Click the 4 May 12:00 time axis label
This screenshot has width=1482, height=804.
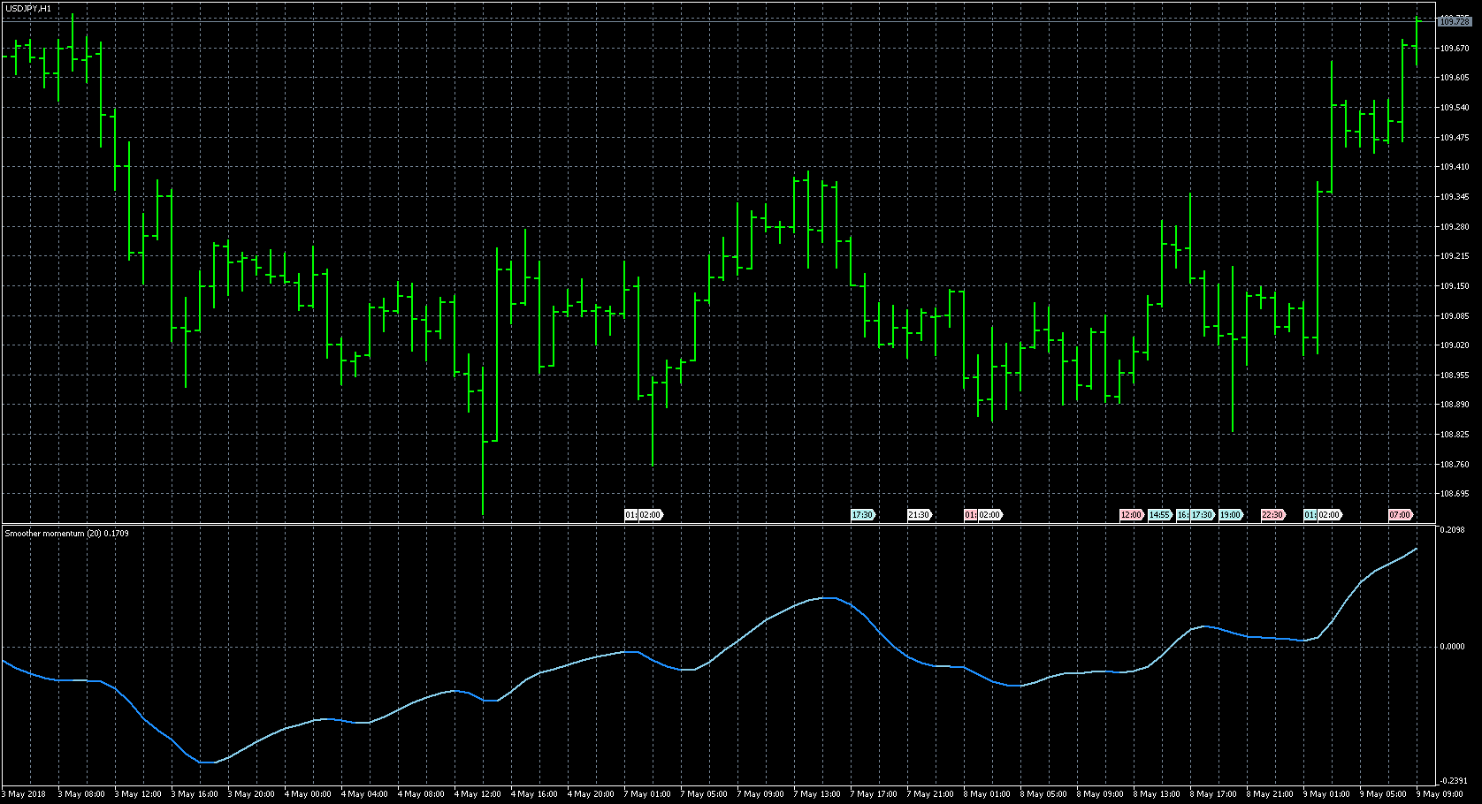coord(477,794)
